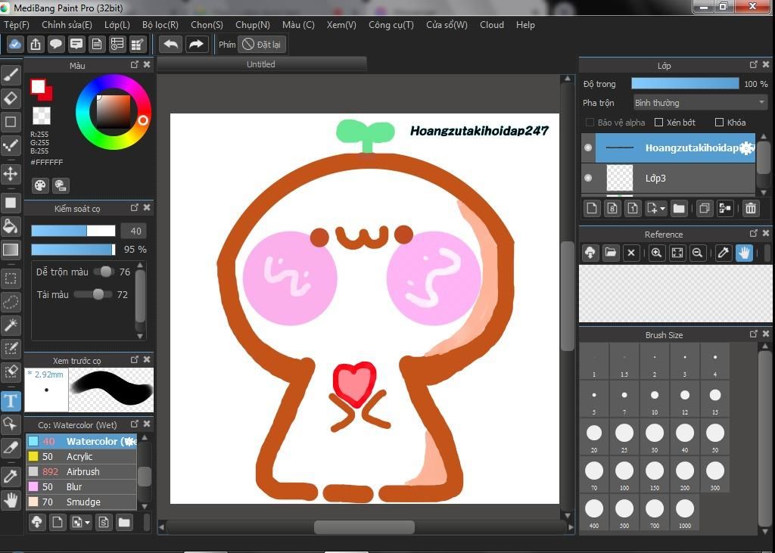This screenshot has width=775, height=553.
Task: Click the Đặt lại reset button
Action: pyautogui.click(x=262, y=45)
